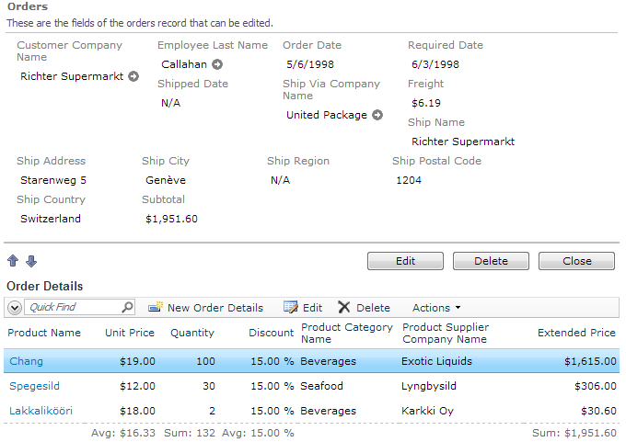Click the New Order Details icon
Screen dimensions: 626x442
pos(156,308)
